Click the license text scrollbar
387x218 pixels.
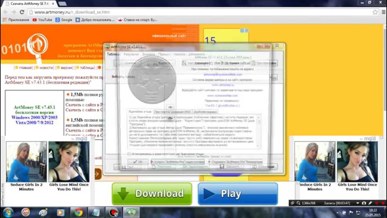[258, 131]
